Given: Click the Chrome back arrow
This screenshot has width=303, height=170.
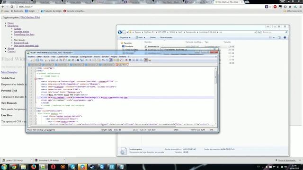Looking at the screenshot, I should [3, 7].
